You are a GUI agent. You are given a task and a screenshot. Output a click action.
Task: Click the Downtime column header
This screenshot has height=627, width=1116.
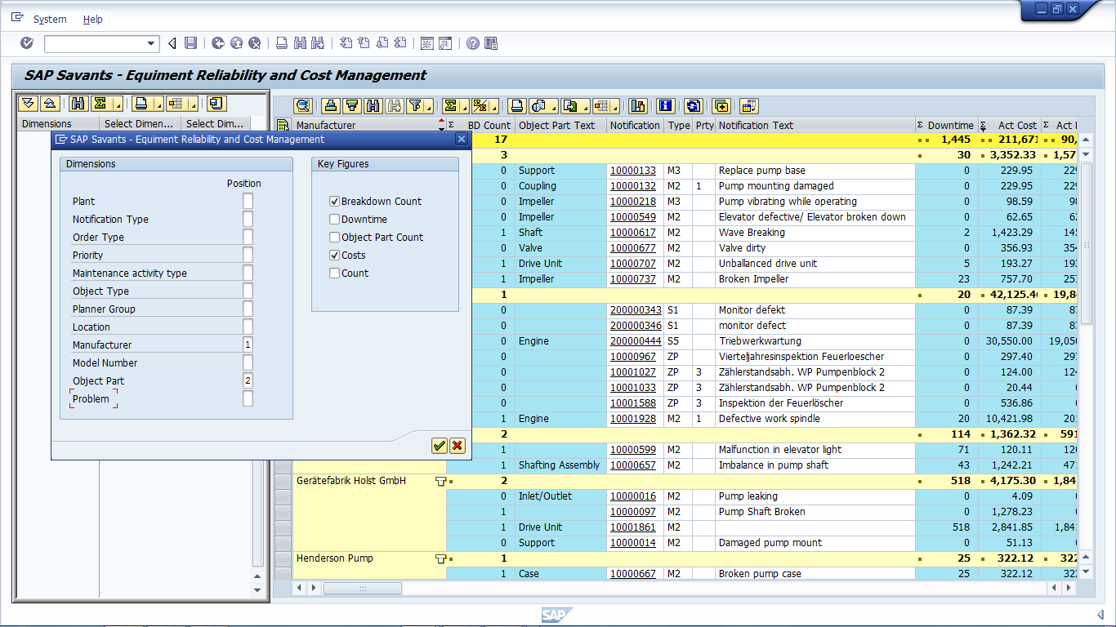(947, 125)
